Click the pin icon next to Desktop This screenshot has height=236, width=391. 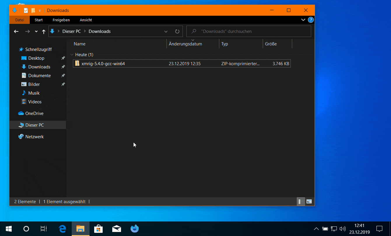pos(63,58)
